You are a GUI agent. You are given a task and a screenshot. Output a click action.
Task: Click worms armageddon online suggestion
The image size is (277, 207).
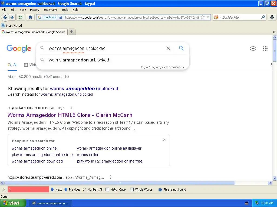(34, 148)
